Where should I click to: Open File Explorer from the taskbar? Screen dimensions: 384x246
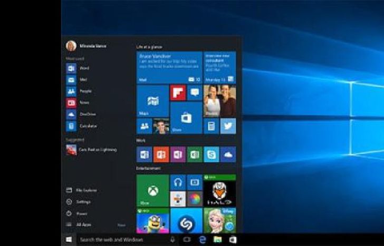[x=217, y=240]
